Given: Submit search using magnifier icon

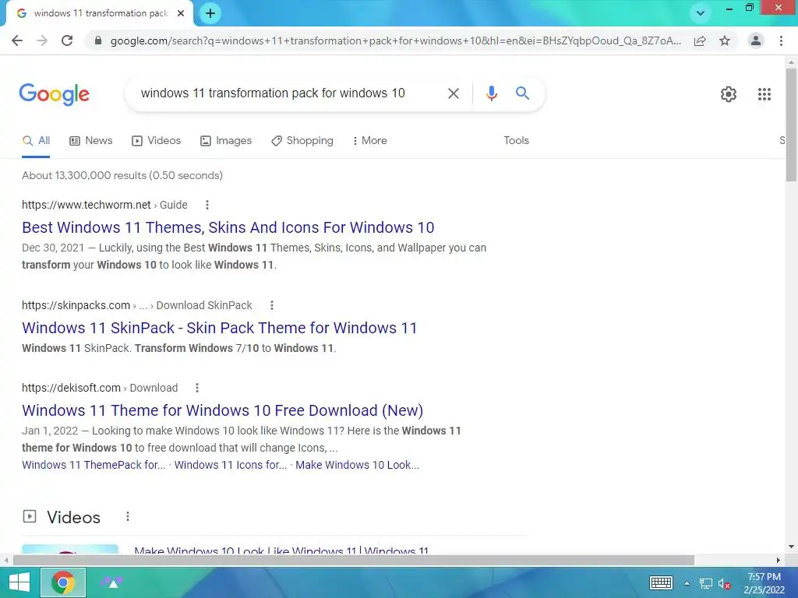Looking at the screenshot, I should [x=522, y=93].
